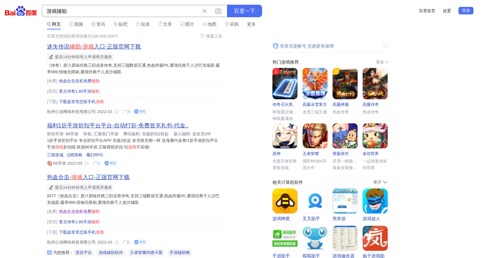The width and height of the screenshot is (481, 258).
Task: Open the 贴吧 tab
Action: click(121, 24)
